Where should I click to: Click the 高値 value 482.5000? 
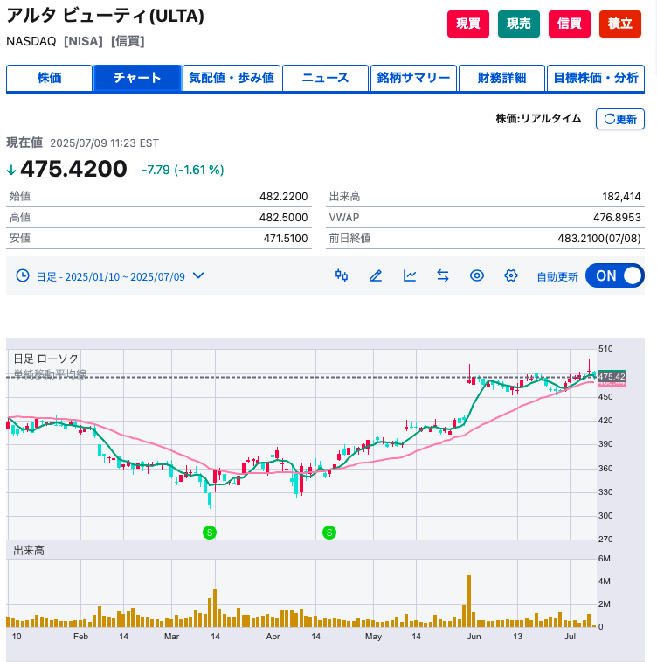283,218
